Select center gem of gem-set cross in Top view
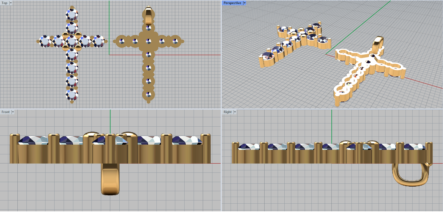 [x=72, y=41]
